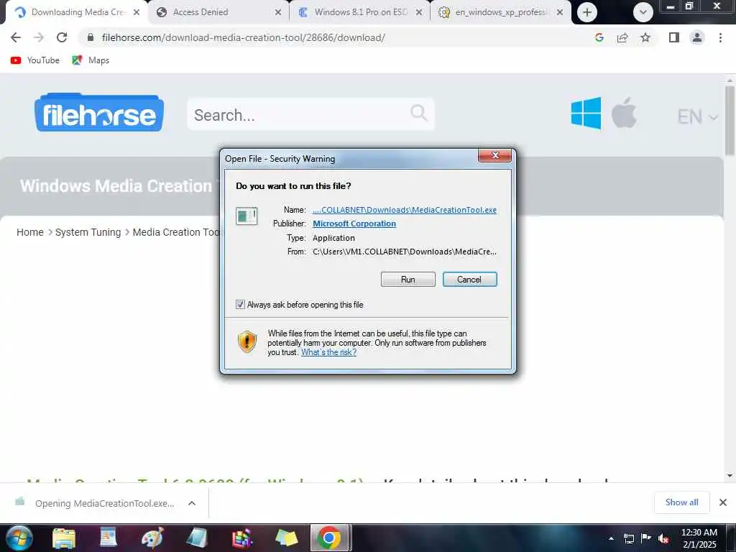
Task: Click Run in the security warning
Action: point(408,280)
